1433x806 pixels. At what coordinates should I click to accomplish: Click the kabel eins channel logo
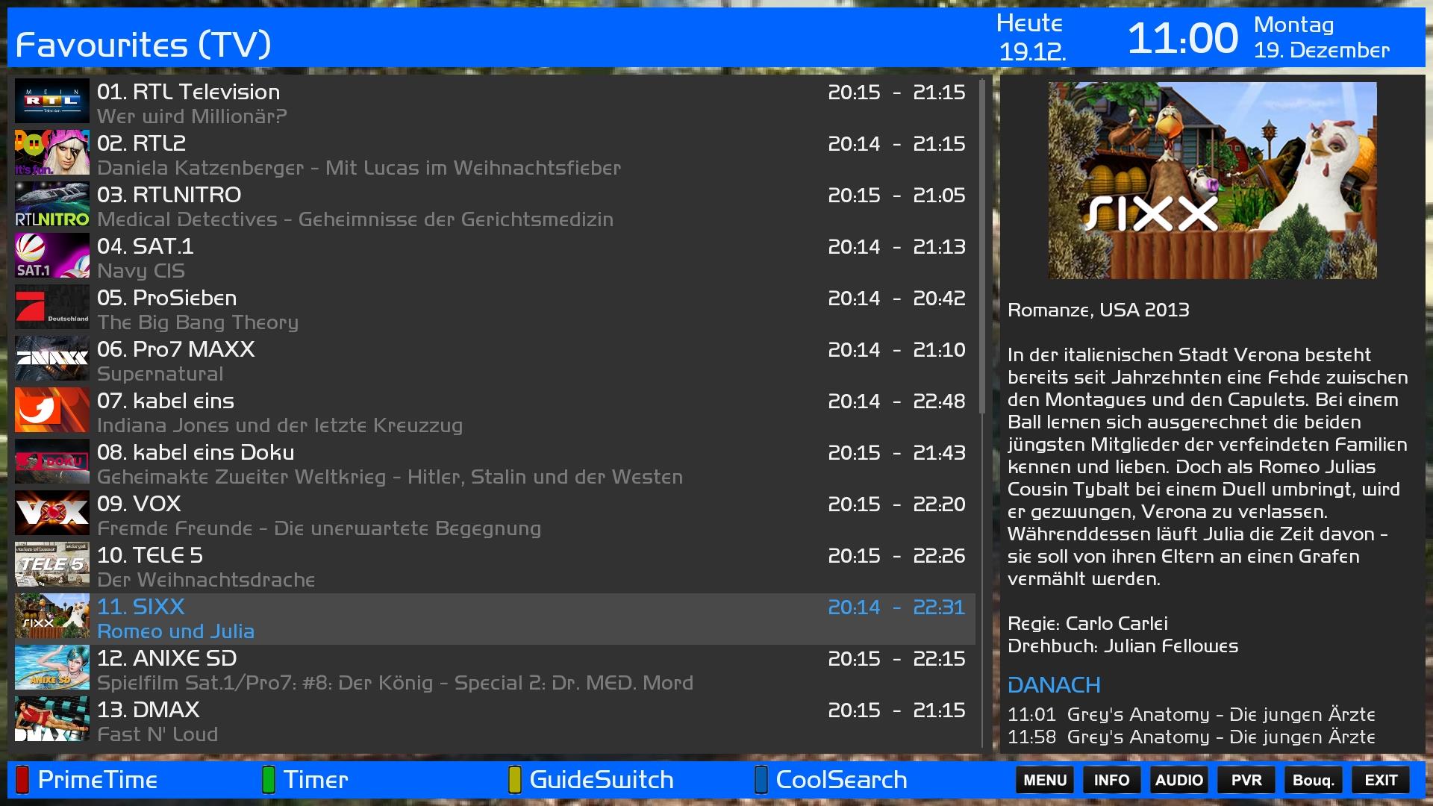click(52, 410)
